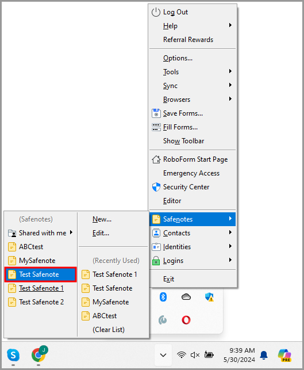Screen dimensions: 304x370
Task: Open MySafenote in the Safenotes list
Action: coord(40,261)
